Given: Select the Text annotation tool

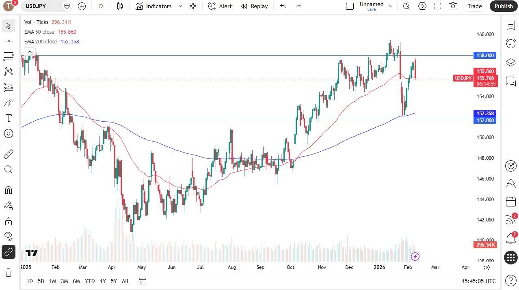Looking at the screenshot, I should point(8,118).
